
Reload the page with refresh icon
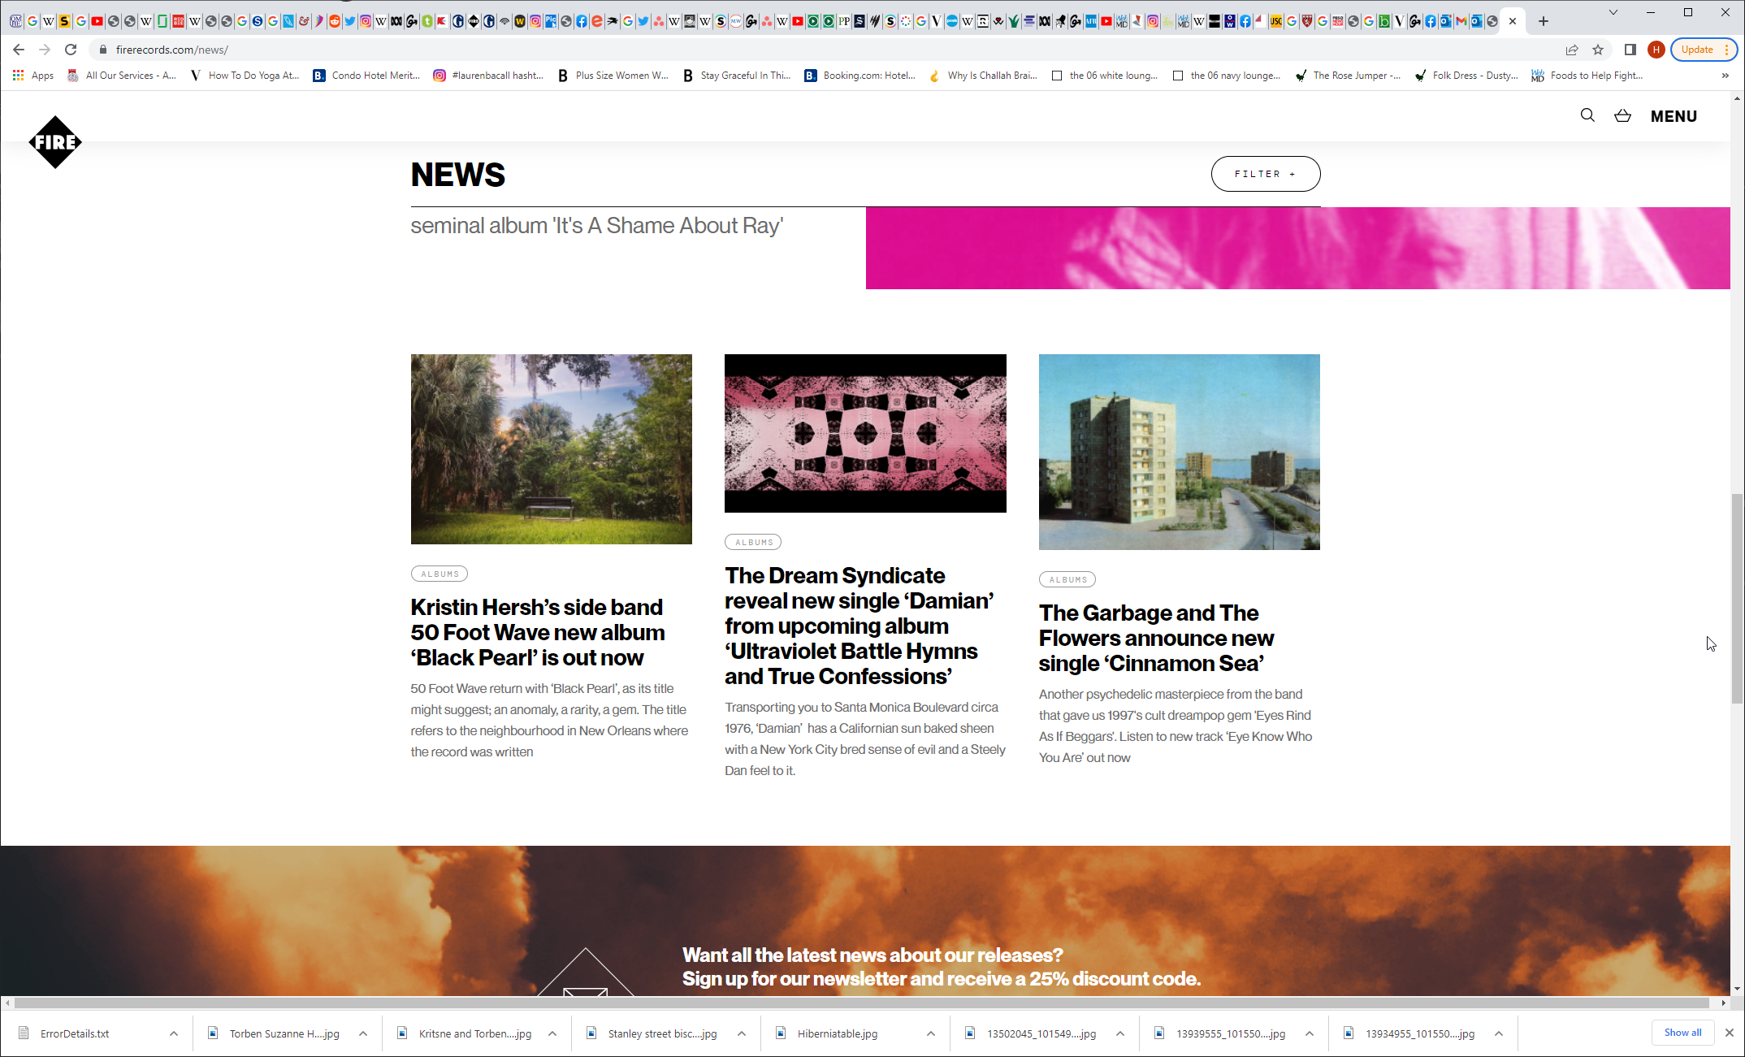click(x=71, y=50)
